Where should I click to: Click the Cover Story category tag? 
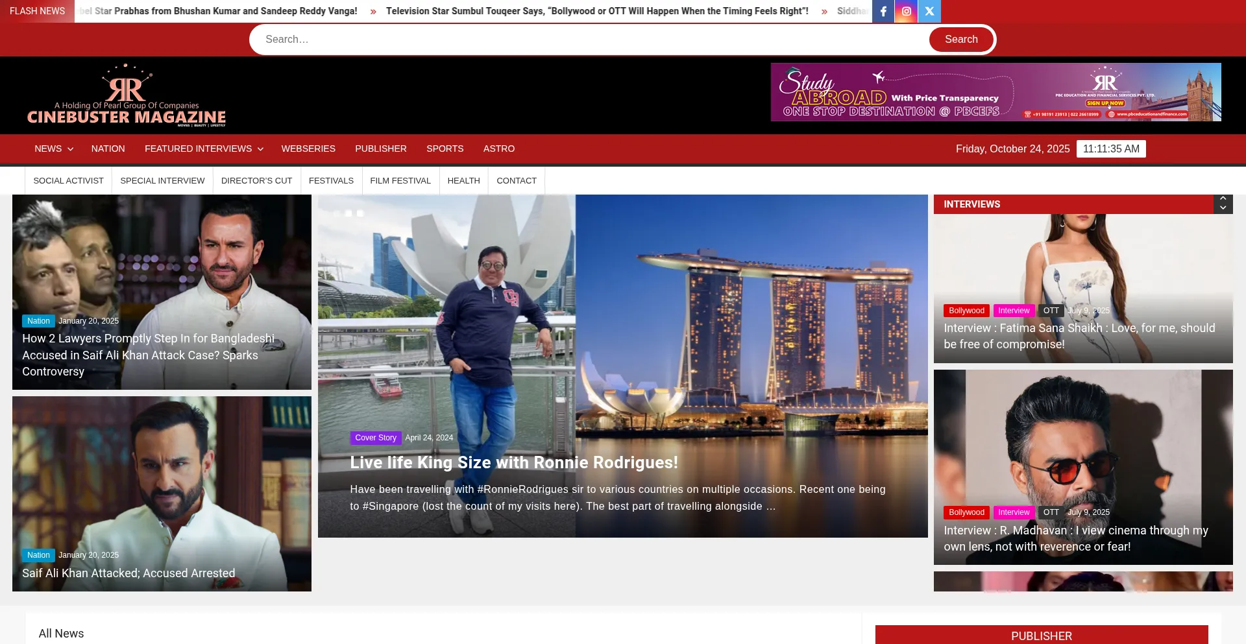[x=375, y=438]
